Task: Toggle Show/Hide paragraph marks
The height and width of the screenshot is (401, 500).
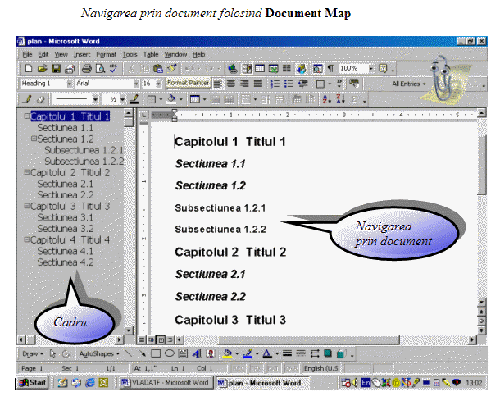Action: [330, 68]
